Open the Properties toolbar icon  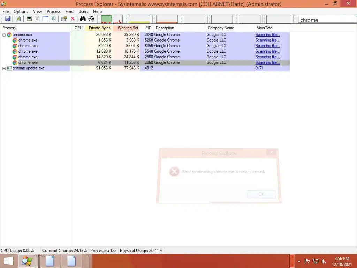[x=64, y=19]
